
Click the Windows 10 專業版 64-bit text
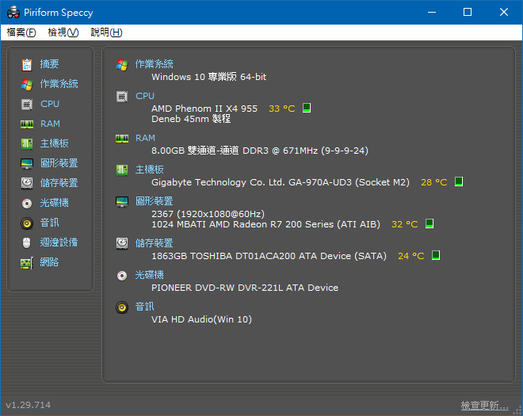pos(208,77)
